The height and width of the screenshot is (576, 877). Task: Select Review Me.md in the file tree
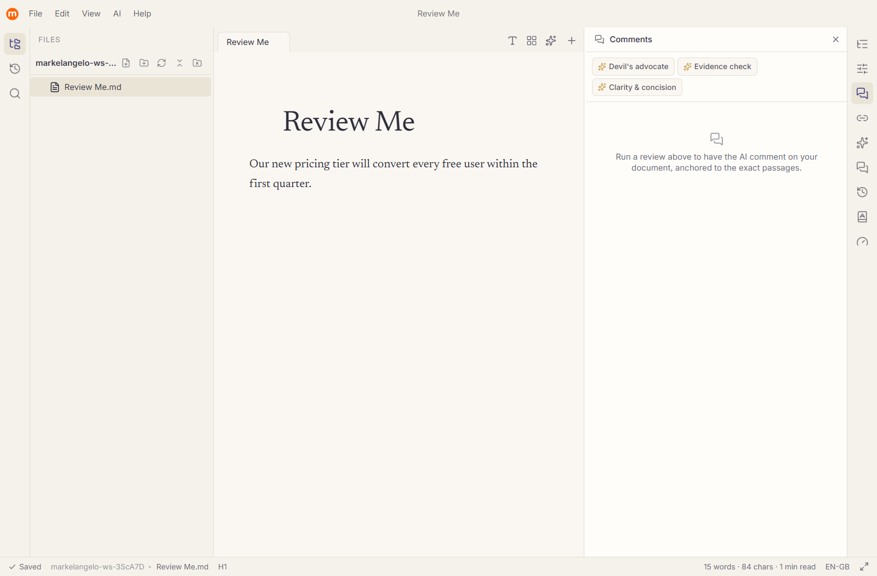pyautogui.click(x=121, y=87)
